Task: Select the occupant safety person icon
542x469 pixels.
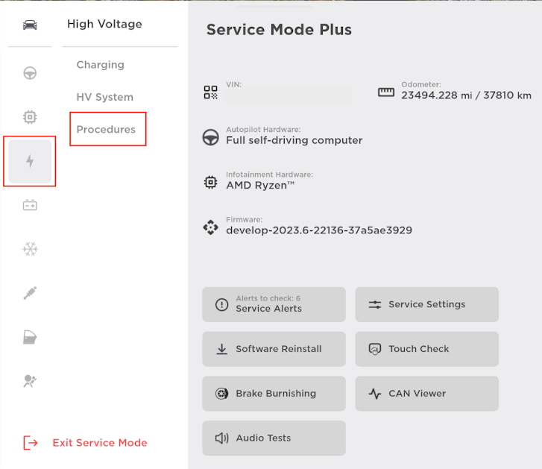Action: 30,382
